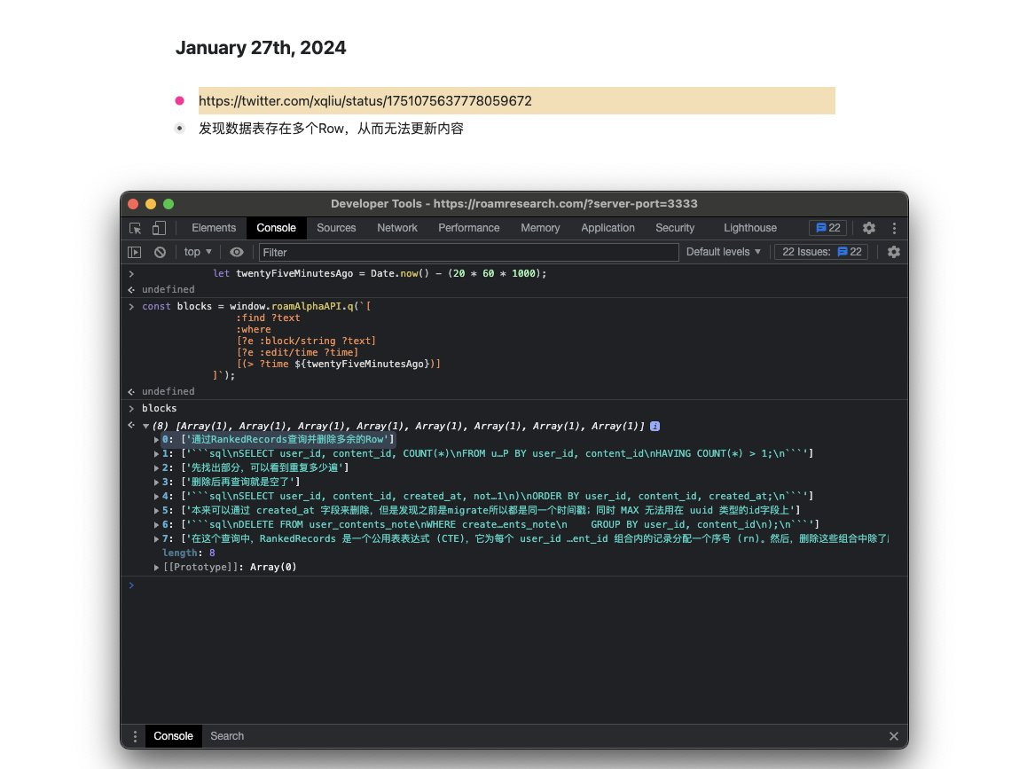Click the pink bullet of the twitter link block

tap(180, 101)
